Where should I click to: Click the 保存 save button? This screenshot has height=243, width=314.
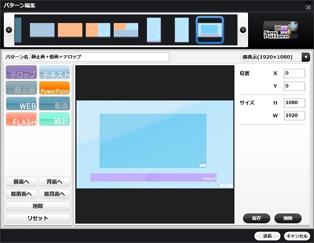click(256, 218)
